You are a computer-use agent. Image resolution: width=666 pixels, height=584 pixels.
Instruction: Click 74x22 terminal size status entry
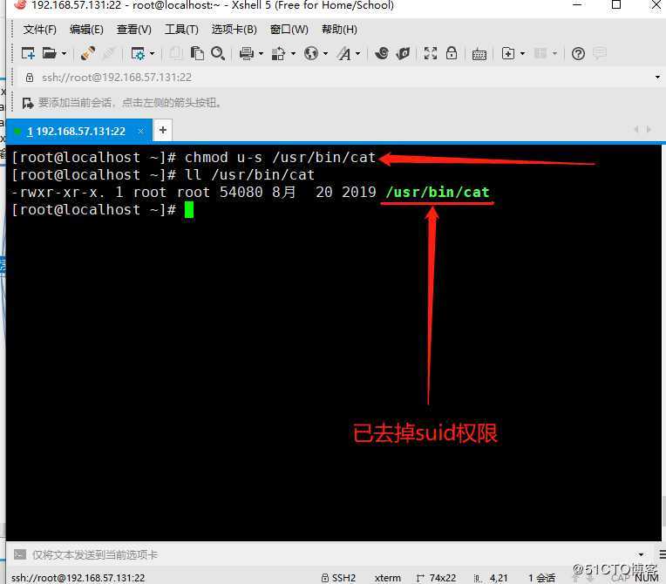pyautogui.click(x=436, y=578)
